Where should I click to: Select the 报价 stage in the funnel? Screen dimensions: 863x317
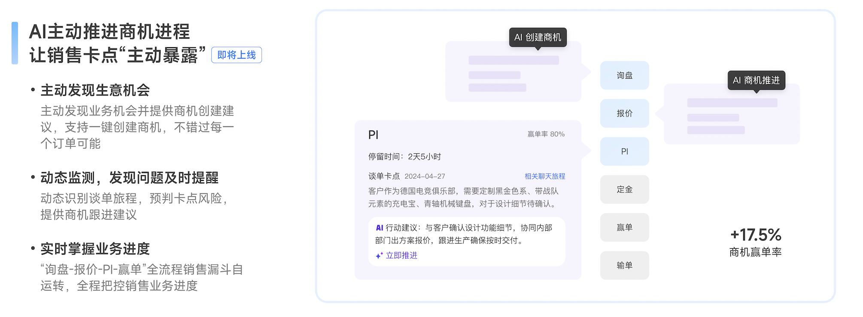[x=624, y=113]
